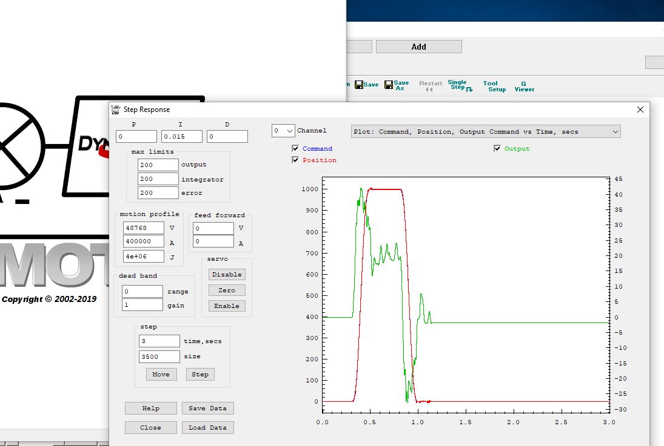Image resolution: width=664 pixels, height=446 pixels.
Task: Click the dead band range field
Action: point(143,291)
